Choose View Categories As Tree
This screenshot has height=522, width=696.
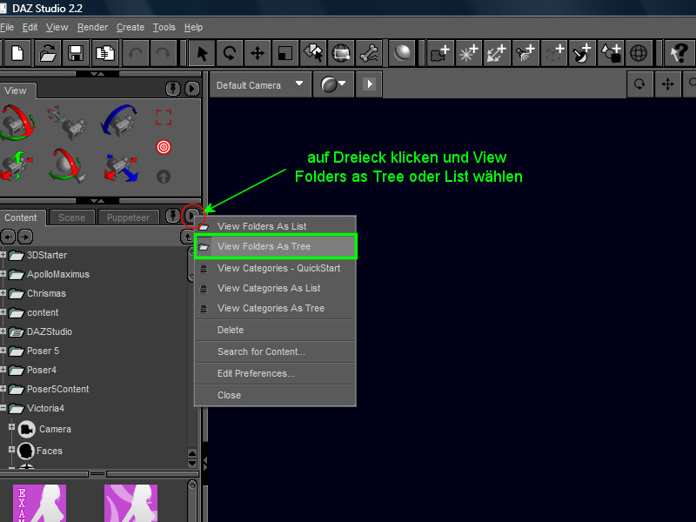click(275, 308)
